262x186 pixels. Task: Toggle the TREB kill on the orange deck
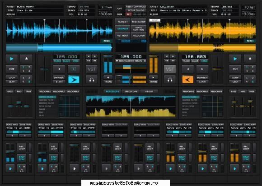coord(252,91)
